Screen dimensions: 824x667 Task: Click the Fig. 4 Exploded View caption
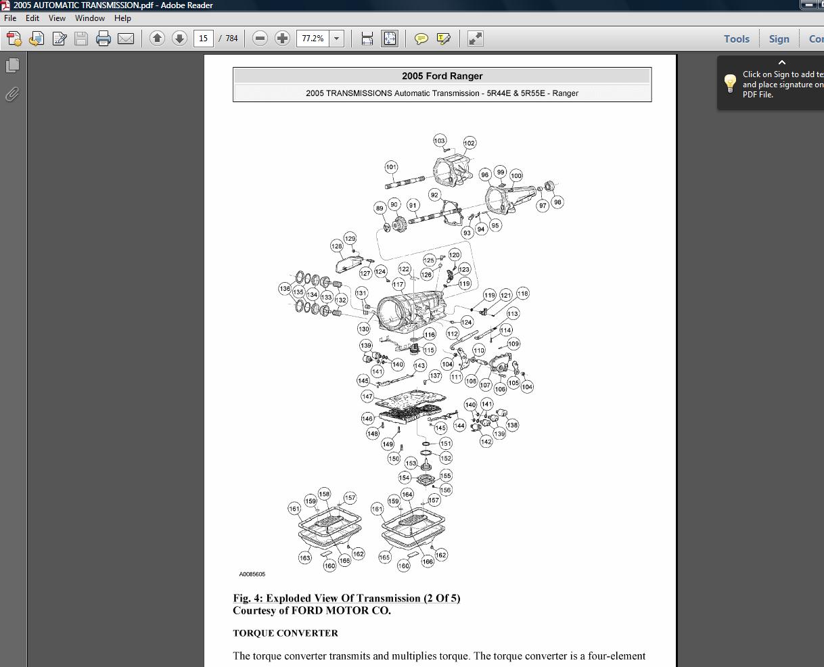point(346,598)
